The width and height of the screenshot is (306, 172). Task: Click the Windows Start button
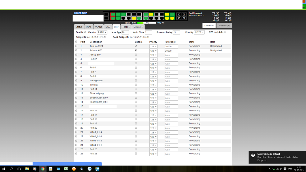pyautogui.click(x=4, y=169)
